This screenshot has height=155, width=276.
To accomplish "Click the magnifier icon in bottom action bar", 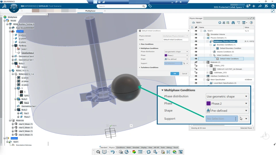I will pyautogui.click(x=98, y=152).
